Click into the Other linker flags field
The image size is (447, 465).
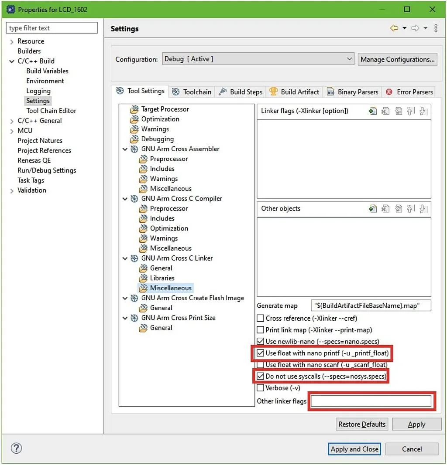(371, 401)
